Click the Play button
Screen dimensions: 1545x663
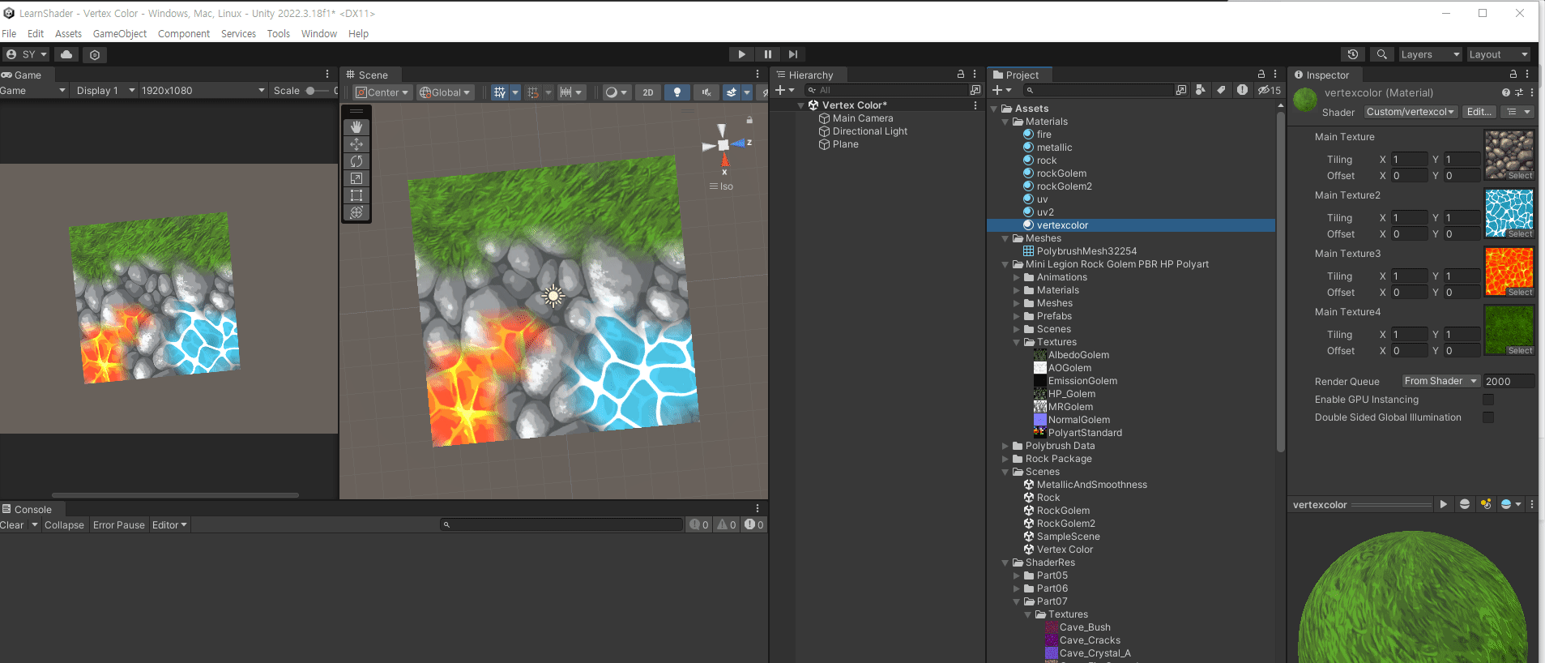[741, 54]
